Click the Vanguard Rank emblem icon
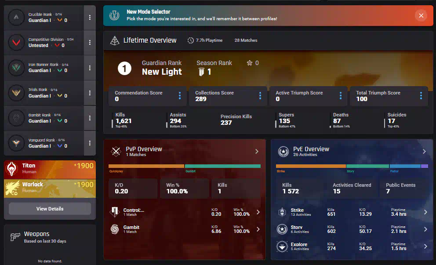 pos(16,143)
